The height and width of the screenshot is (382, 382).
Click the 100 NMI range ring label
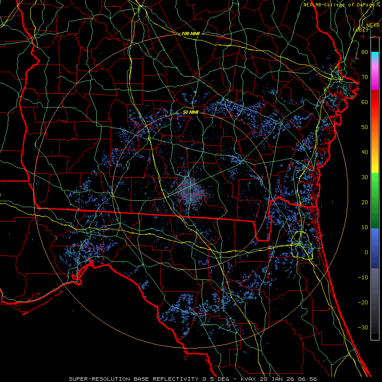(x=191, y=34)
